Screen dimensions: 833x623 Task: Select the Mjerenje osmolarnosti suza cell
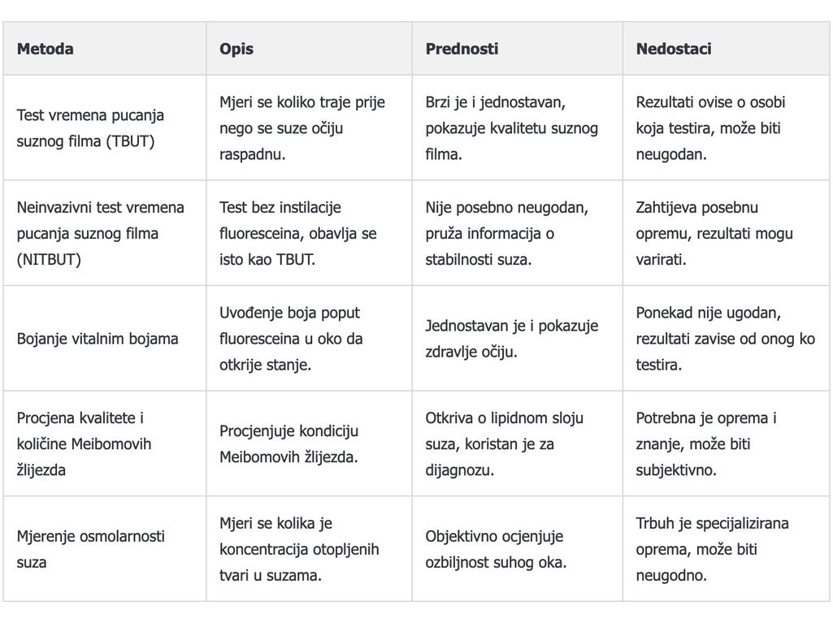coord(90,549)
